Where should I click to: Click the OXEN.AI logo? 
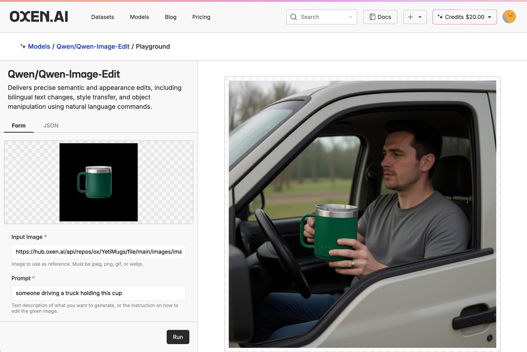click(39, 17)
